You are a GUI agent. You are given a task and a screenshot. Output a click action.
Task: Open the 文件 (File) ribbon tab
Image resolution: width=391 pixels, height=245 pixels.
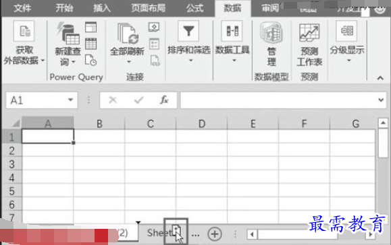pyautogui.click(x=22, y=8)
